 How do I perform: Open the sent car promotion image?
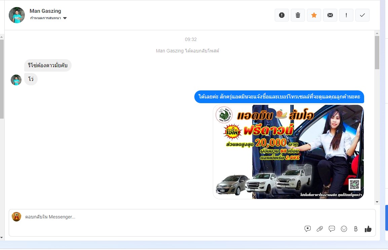coord(288,152)
